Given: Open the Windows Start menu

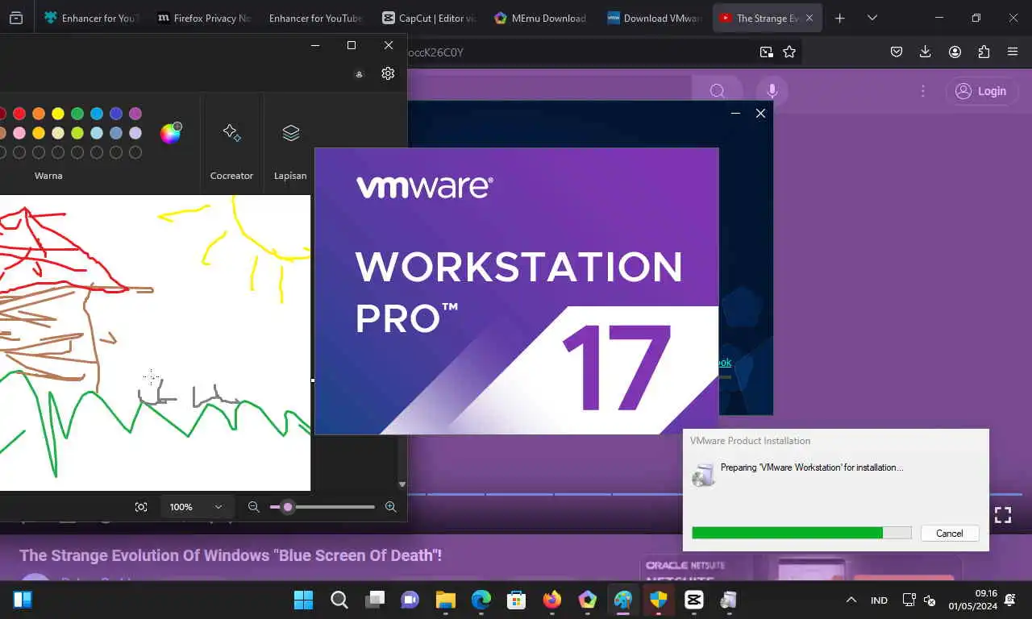Looking at the screenshot, I should tap(304, 600).
